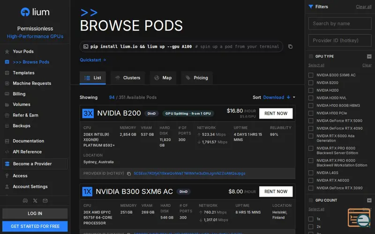The image size is (375, 234).
Task: Open Templates in the sidebar
Action: pyautogui.click(x=24, y=73)
